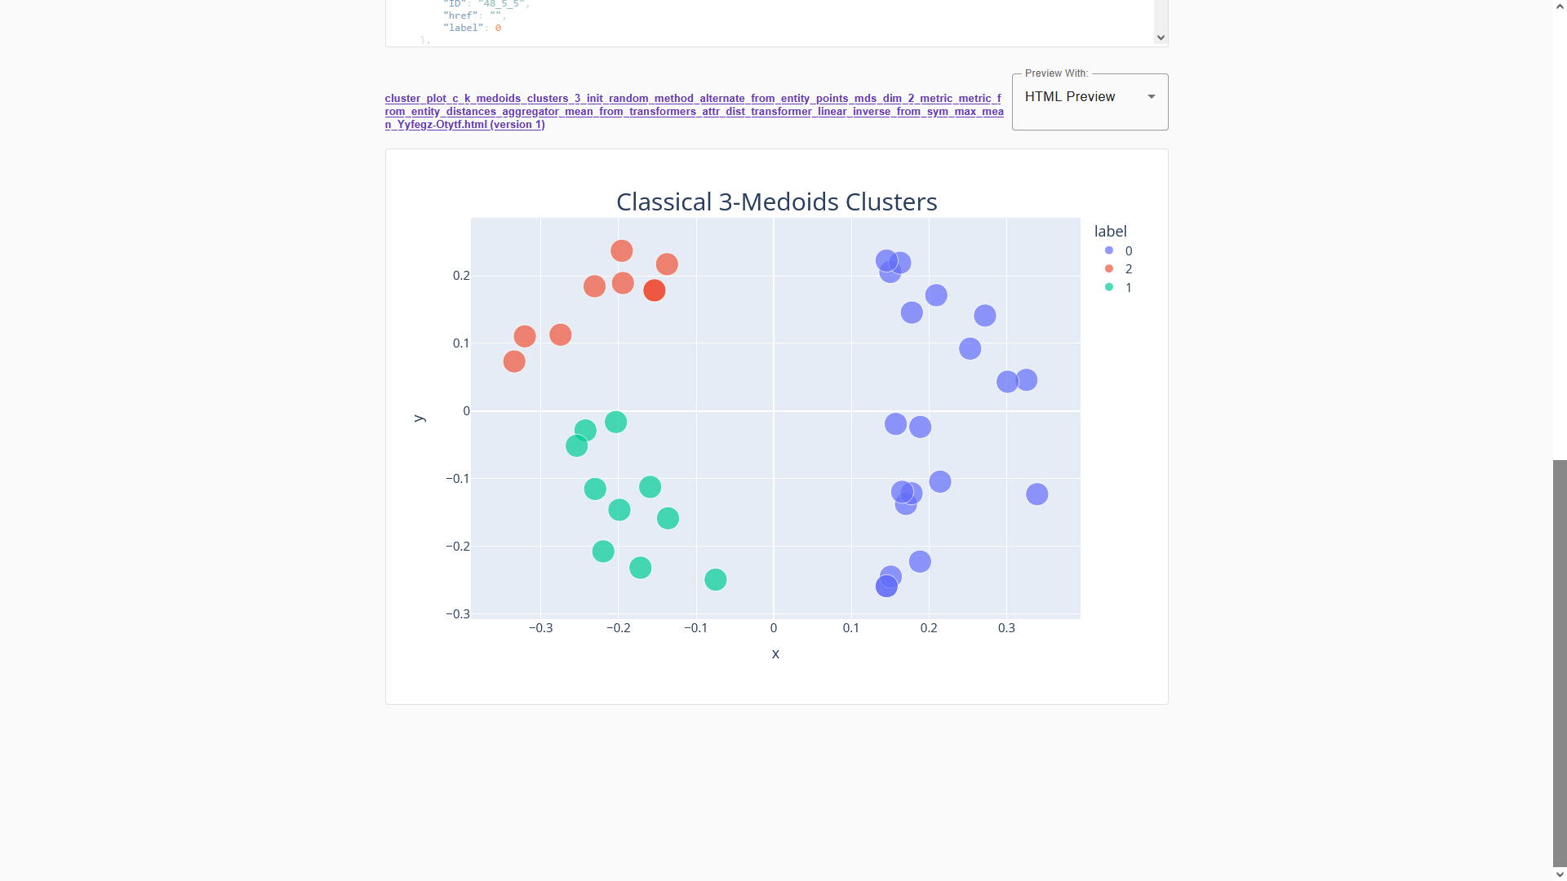Click the page scrollbar down arrow
This screenshot has width=1567, height=881.
point(1560,874)
